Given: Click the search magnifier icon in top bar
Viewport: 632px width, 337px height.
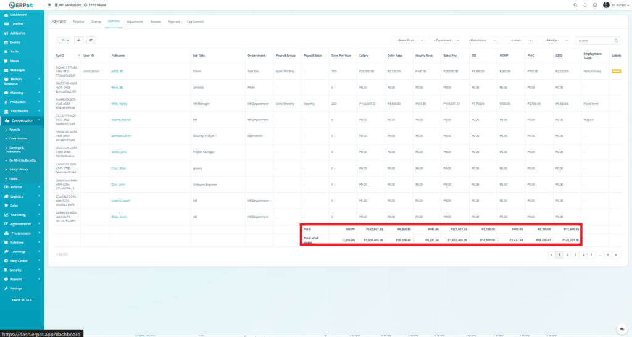Looking at the screenshot, I should 576,5.
